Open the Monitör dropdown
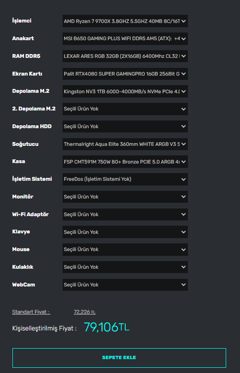This screenshot has height=373, width=240. coord(125,197)
